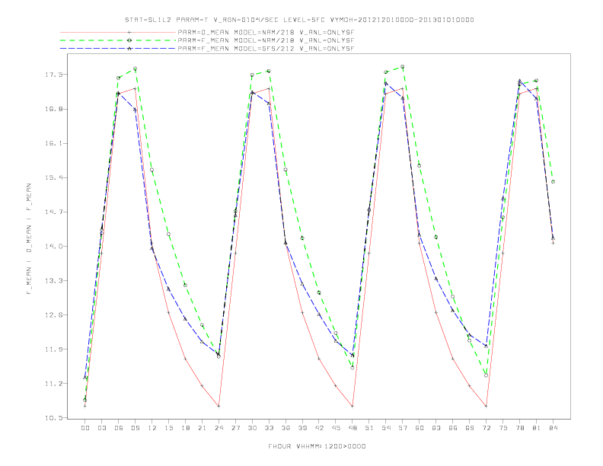Click x-axis tick label 09
The height and width of the screenshot is (466, 603).
135,428
